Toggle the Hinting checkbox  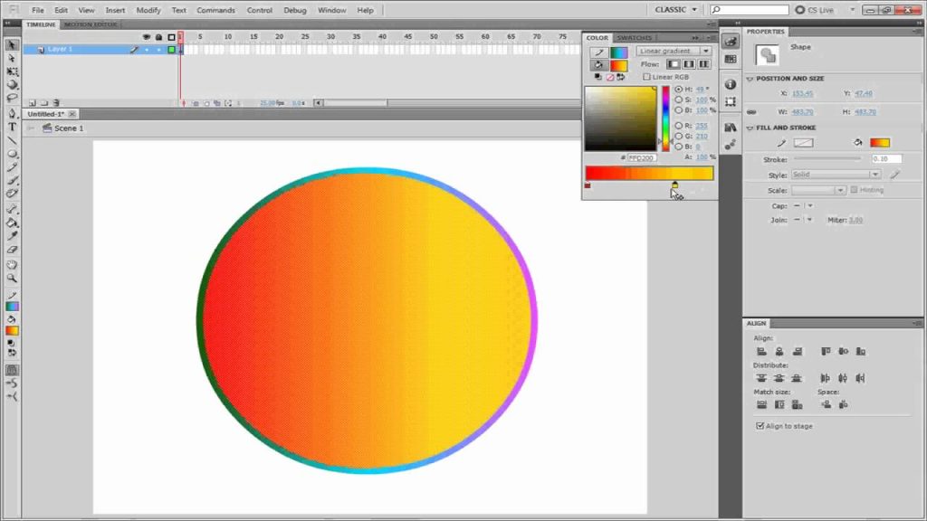854,190
